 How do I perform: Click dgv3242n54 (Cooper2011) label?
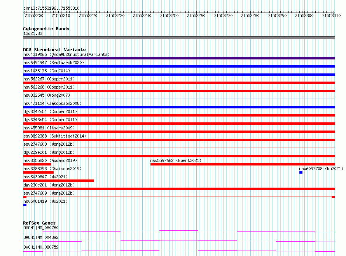click(50, 111)
